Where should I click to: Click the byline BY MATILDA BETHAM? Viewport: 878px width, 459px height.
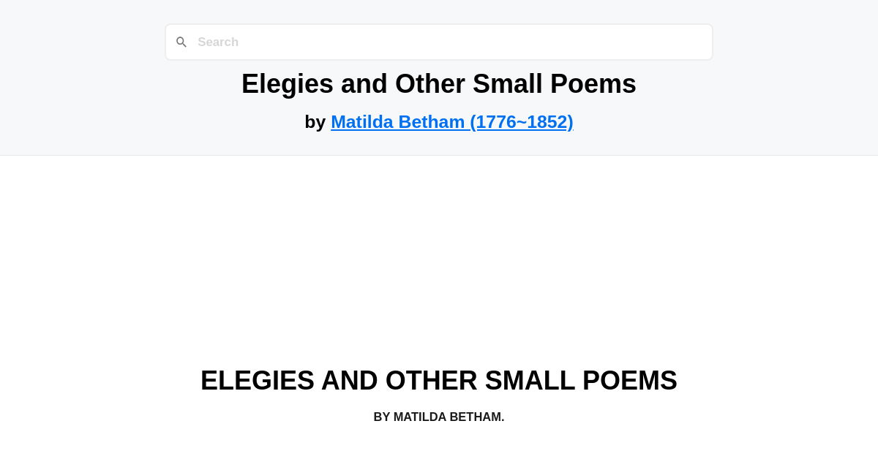tap(438, 417)
